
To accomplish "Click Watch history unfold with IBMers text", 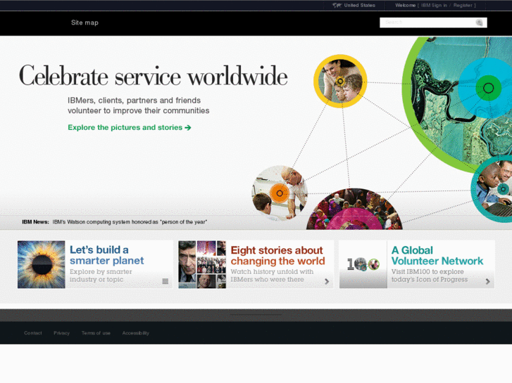I will pyautogui.click(x=272, y=275).
